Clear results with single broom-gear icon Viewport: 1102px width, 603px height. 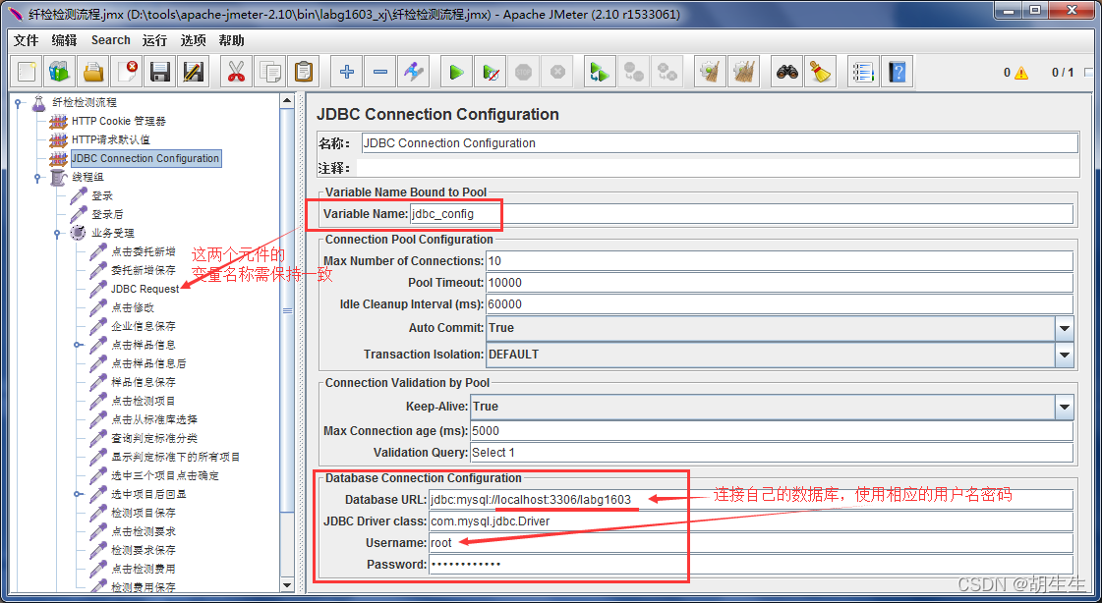tap(710, 72)
